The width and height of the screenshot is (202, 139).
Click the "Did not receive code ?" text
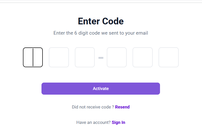[x=93, y=107]
